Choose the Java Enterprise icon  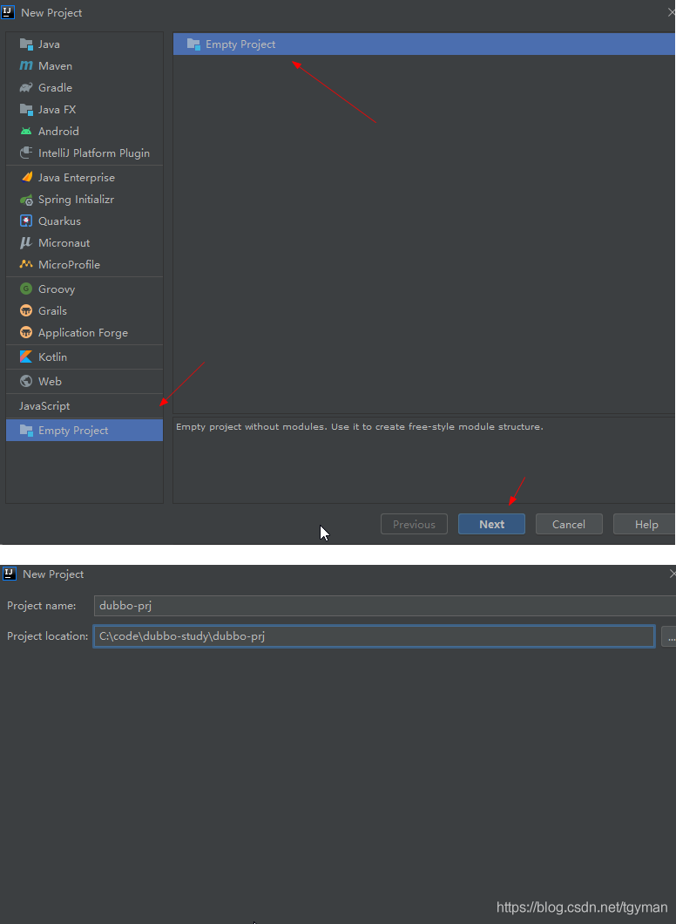coord(26,177)
